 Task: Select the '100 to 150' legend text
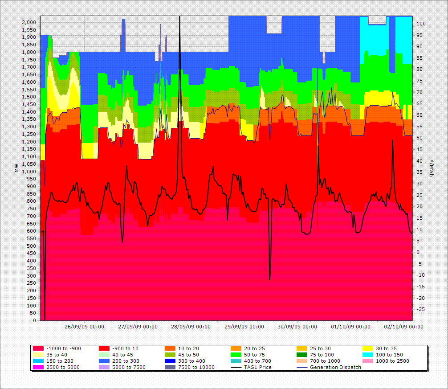tap(389, 355)
